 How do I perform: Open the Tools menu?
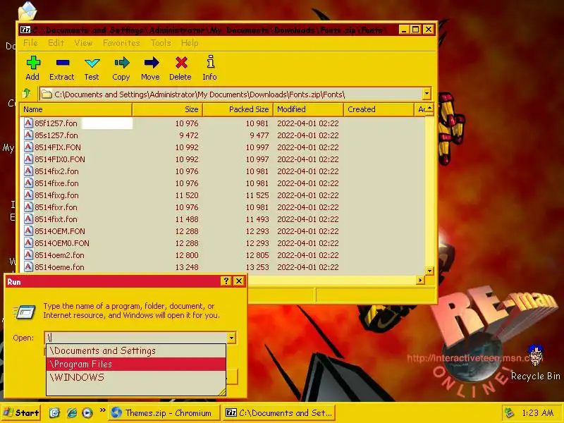pos(161,43)
